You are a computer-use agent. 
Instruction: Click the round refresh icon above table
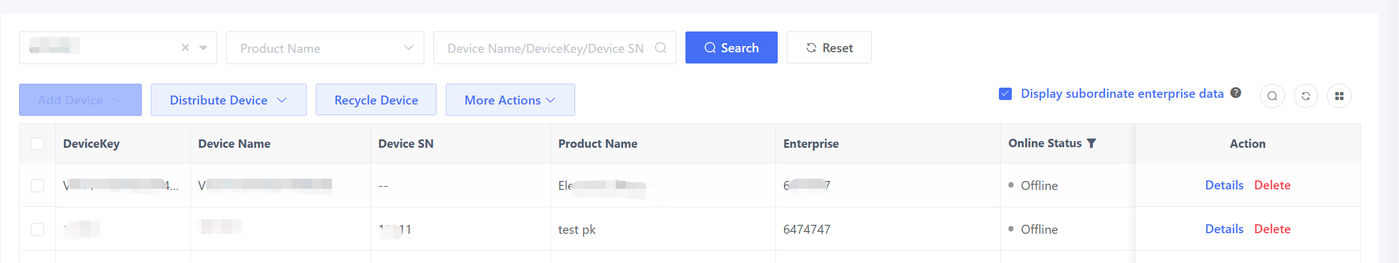coord(1306,96)
